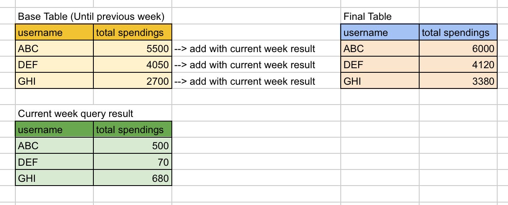This screenshot has width=508, height=205.
Task: Click the cell with value 4120
Action: point(458,65)
